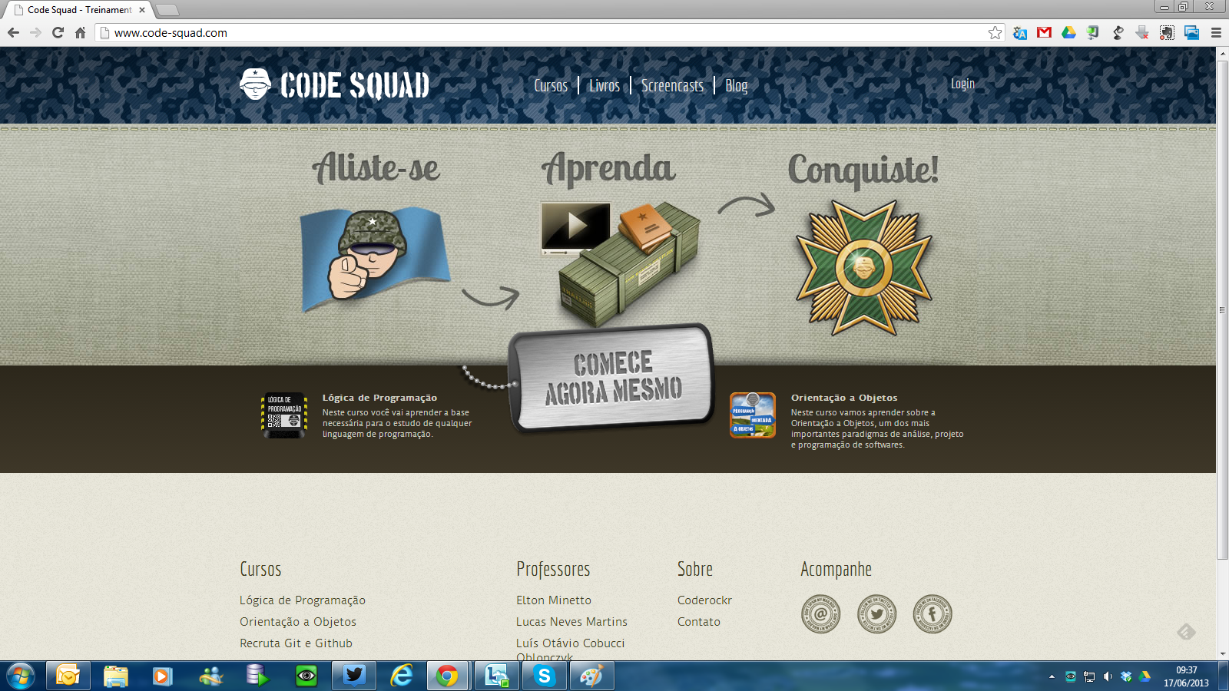Image resolution: width=1229 pixels, height=691 pixels.
Task: Open the Twitter round badge
Action: pyautogui.click(x=876, y=614)
